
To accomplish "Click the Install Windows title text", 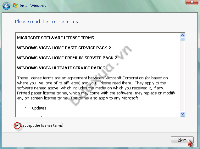I will tap(33, 6).
